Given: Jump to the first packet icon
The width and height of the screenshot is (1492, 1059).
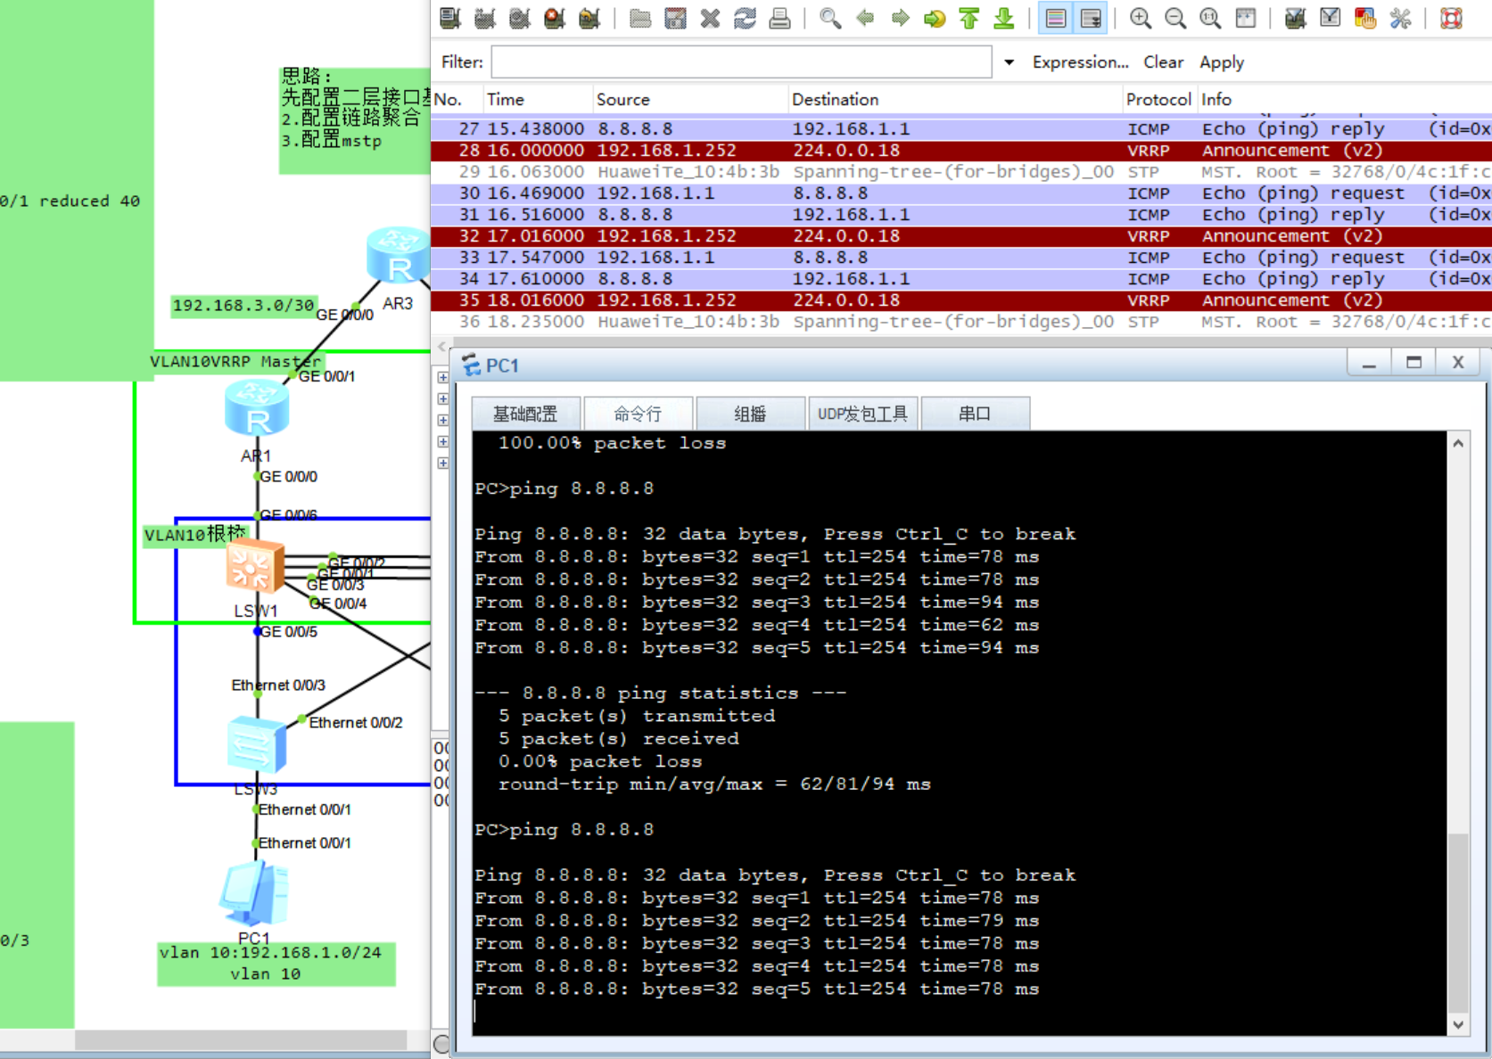Looking at the screenshot, I should (969, 18).
